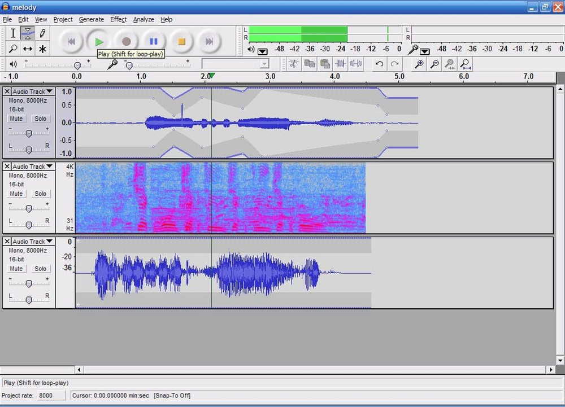This screenshot has height=407, width=565.
Task: Click the Fit Project in Window icon
Action: (x=464, y=64)
